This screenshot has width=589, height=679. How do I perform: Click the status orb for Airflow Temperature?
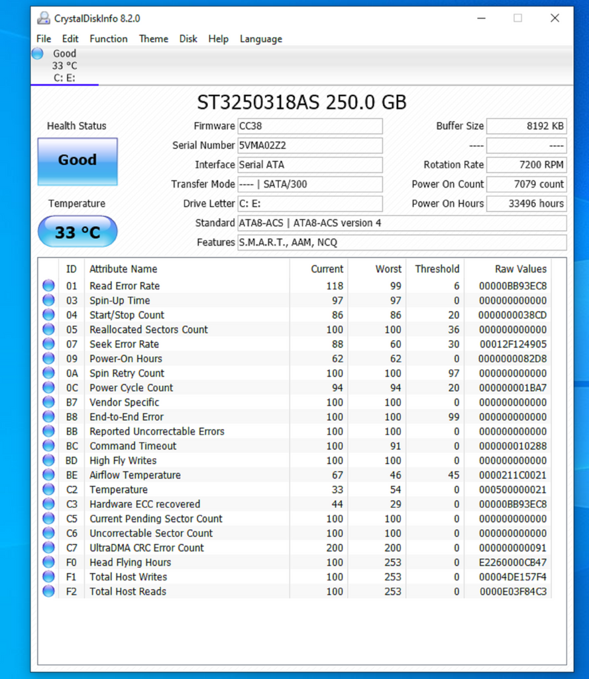[x=48, y=475]
